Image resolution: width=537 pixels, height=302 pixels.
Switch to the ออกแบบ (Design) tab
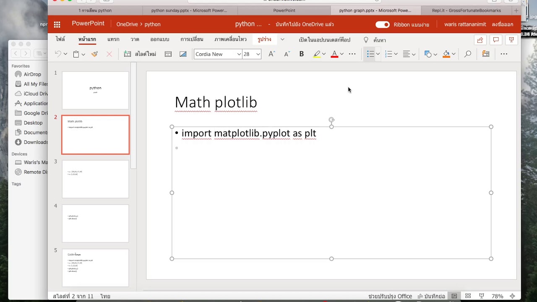pos(159,39)
